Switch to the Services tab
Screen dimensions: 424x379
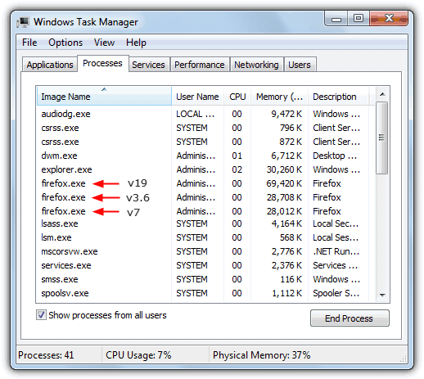(149, 65)
